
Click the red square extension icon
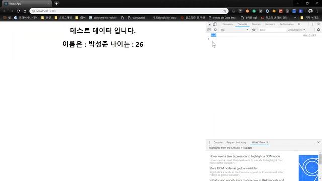(x=281, y=11)
